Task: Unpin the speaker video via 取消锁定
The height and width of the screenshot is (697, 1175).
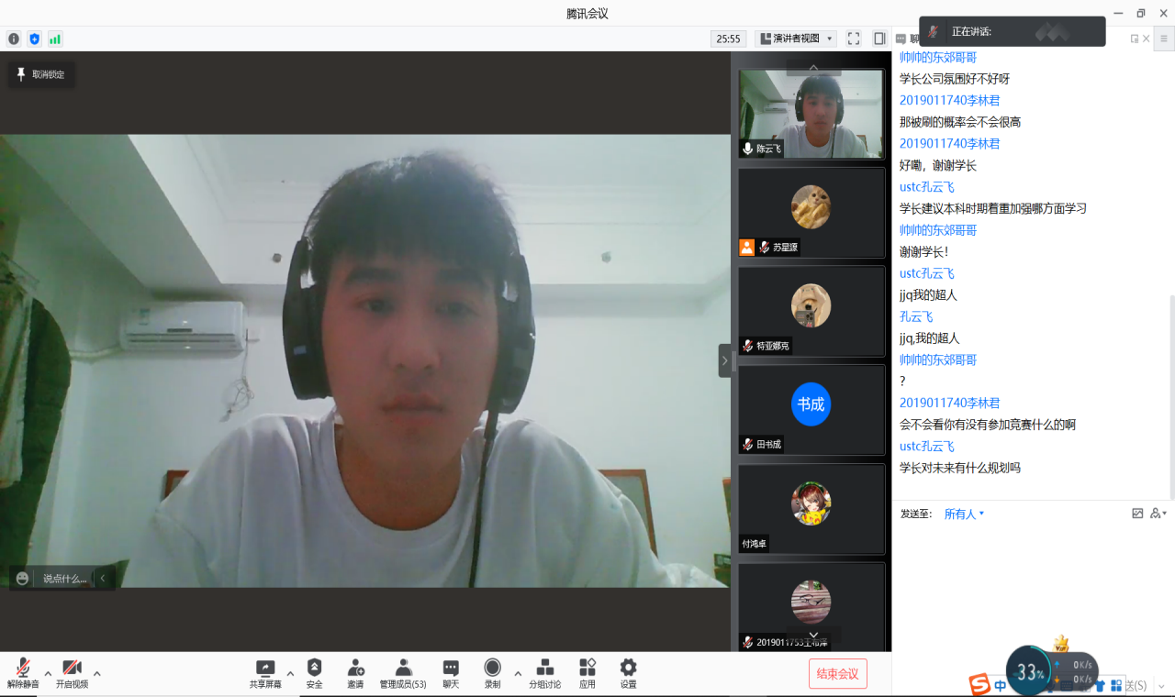Action: [x=40, y=74]
